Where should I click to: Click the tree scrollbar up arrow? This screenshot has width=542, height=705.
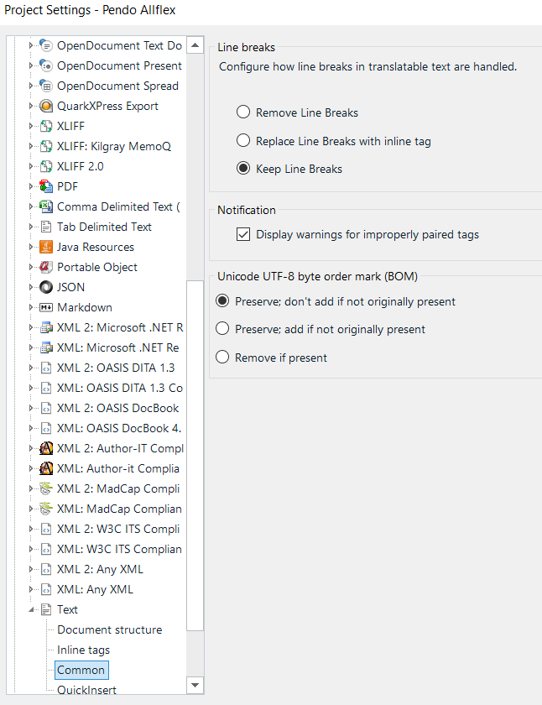tap(195, 45)
